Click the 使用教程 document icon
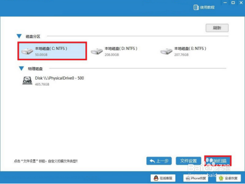 coord(196,8)
